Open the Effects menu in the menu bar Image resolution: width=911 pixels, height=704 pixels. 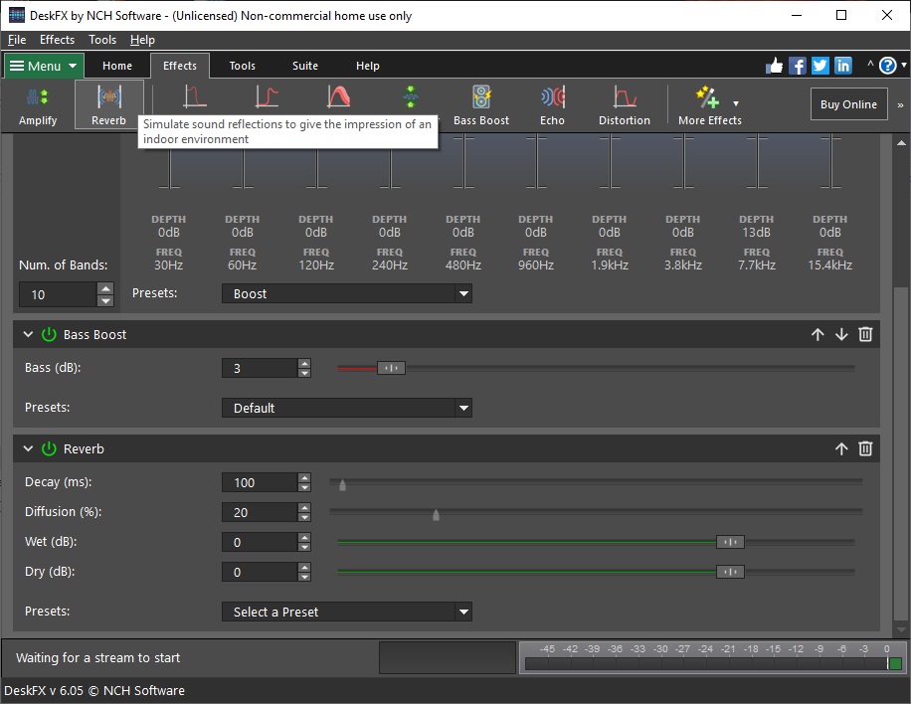57,40
